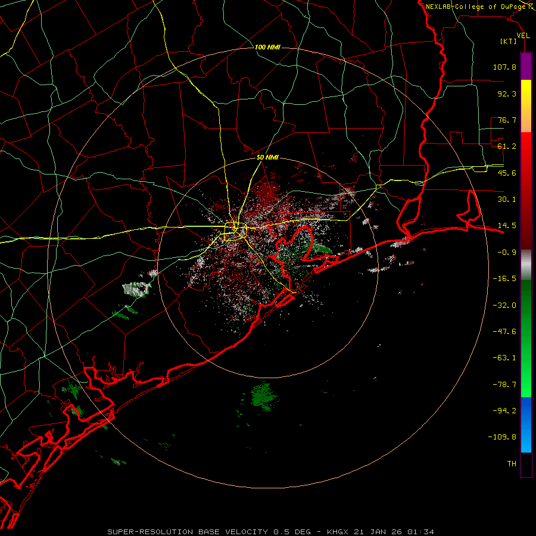This screenshot has height=536, width=536.
Task: Click the [KT] units label
Action: 509,41
